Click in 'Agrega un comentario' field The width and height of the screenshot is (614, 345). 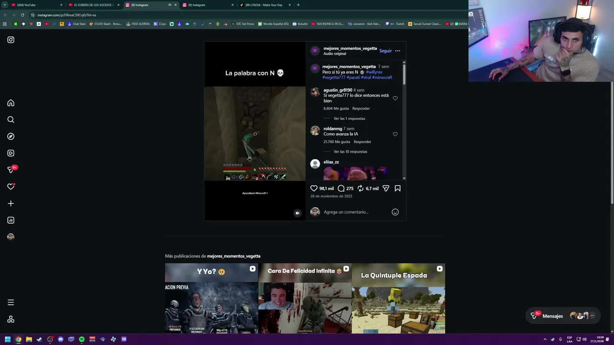355,212
